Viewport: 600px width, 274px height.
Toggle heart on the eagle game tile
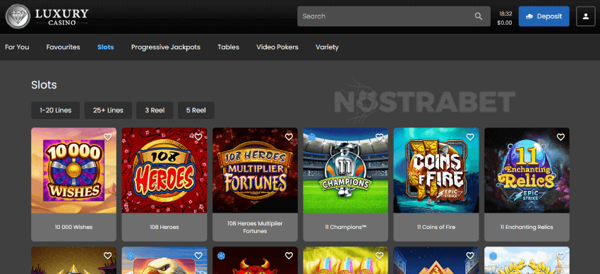(x=198, y=256)
